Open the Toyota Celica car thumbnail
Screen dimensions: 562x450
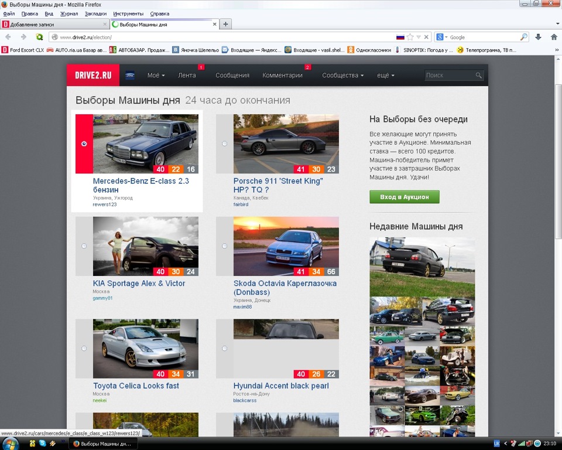(x=146, y=349)
